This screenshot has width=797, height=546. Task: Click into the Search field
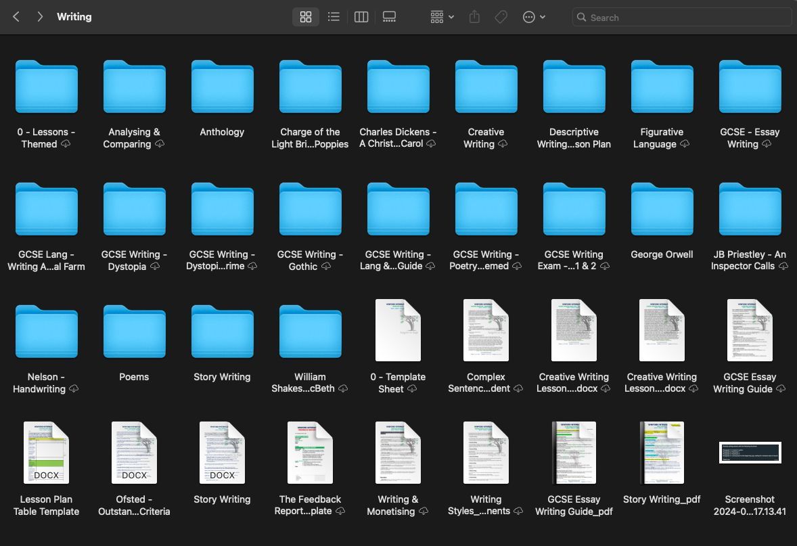pyautogui.click(x=681, y=18)
